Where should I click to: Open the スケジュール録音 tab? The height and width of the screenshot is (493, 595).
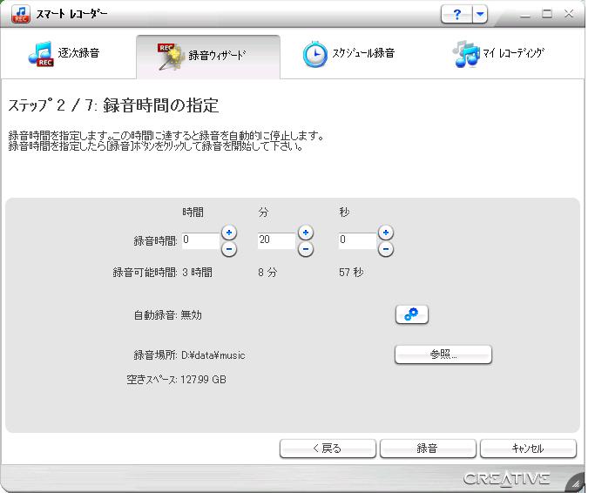coord(350,54)
